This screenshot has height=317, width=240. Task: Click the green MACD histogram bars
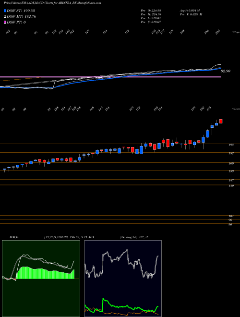pyautogui.click(x=45, y=273)
